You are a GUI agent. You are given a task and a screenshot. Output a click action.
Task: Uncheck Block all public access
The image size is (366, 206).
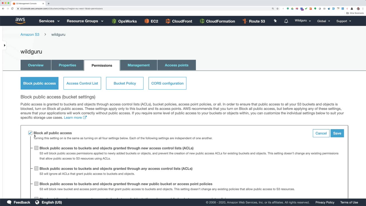(x=30, y=133)
